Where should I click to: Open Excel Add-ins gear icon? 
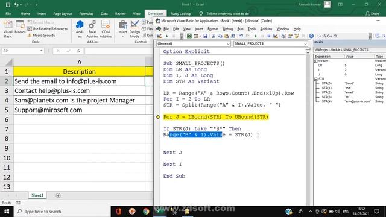pyautogui.click(x=92, y=29)
